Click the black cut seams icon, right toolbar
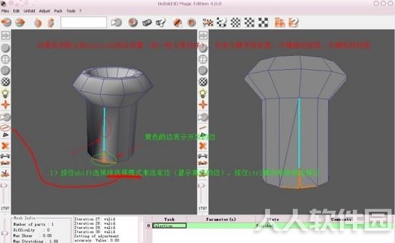395x243 pixels. (x=203, y=156)
